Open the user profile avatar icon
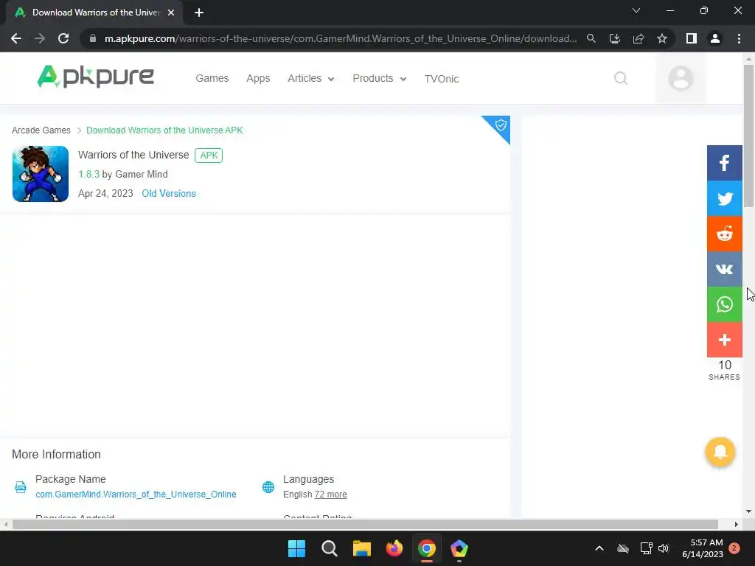755x566 pixels. click(681, 78)
